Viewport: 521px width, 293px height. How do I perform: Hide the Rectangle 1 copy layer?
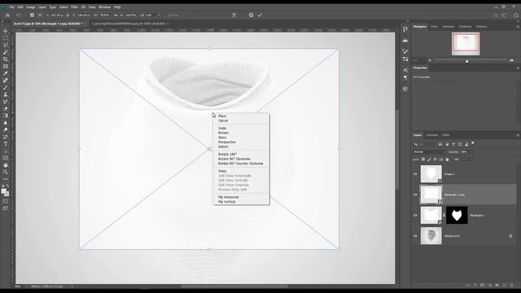(415, 195)
